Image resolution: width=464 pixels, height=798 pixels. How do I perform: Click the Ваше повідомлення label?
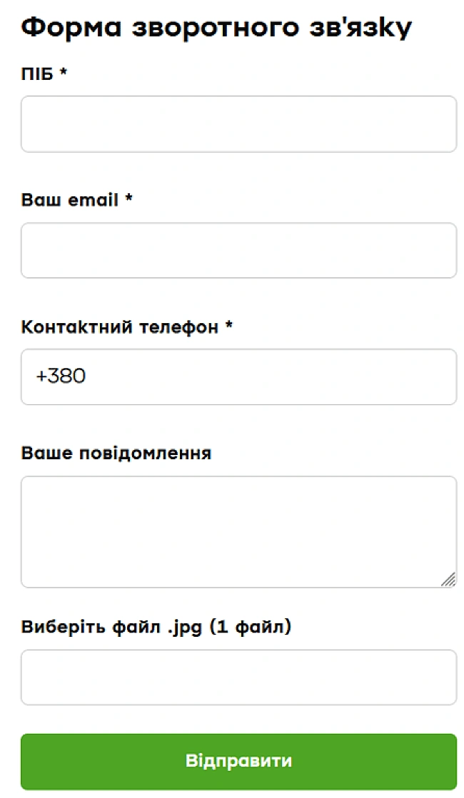(116, 453)
